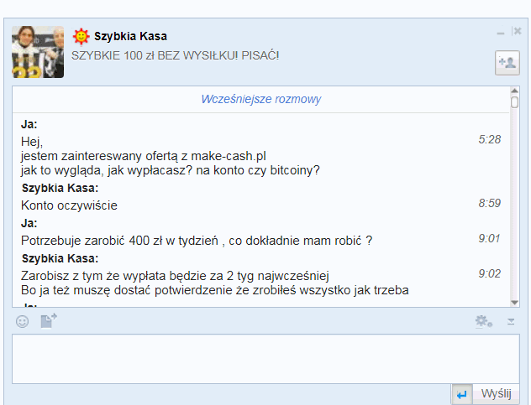
Task: Minimize the chat window
Action: [x=501, y=32]
